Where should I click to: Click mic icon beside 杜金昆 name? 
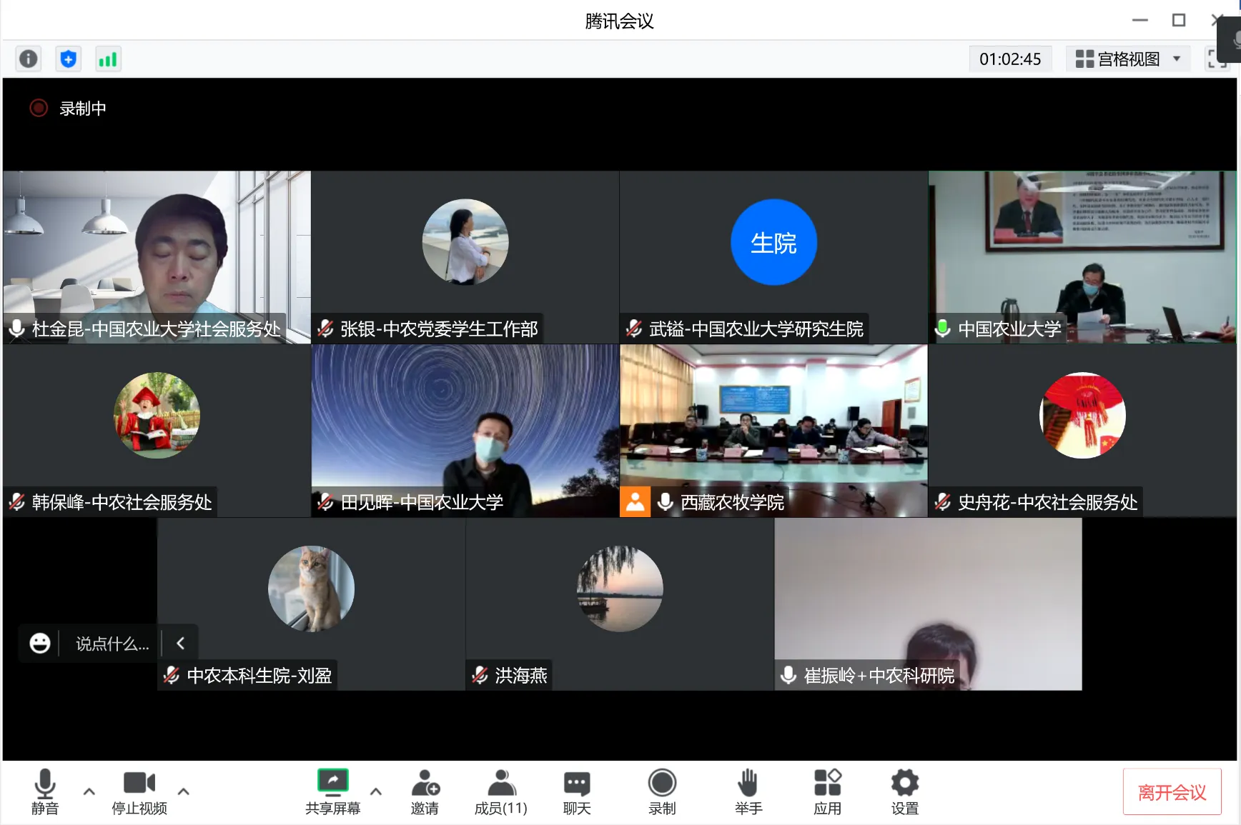coord(17,328)
